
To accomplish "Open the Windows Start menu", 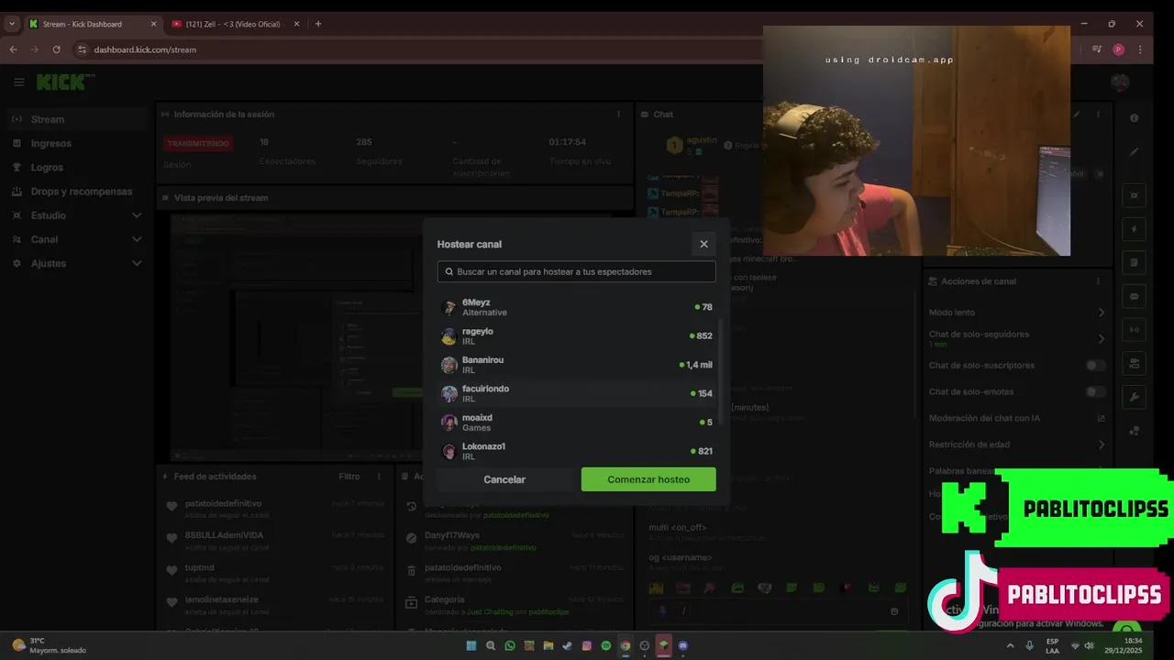I will [471, 645].
